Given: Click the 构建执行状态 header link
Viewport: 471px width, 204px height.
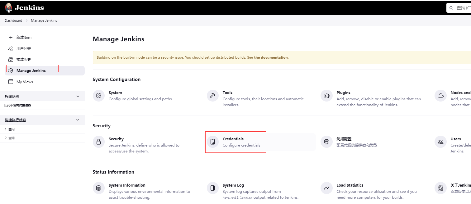Looking at the screenshot, I should click(16, 120).
